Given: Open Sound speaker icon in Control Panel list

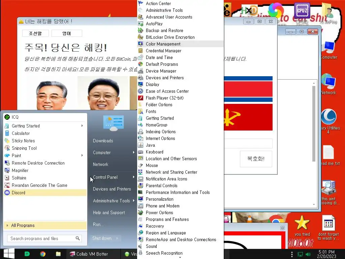Looking at the screenshot, I should click(x=140, y=246).
